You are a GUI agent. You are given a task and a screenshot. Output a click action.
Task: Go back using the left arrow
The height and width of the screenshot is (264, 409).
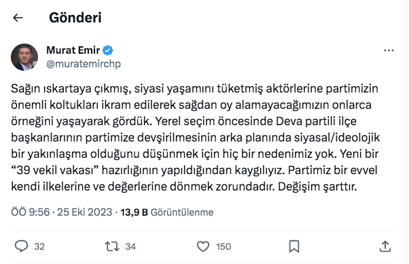[x=18, y=18]
